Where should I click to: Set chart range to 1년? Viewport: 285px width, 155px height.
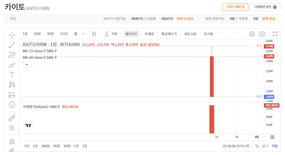click(x=35, y=146)
